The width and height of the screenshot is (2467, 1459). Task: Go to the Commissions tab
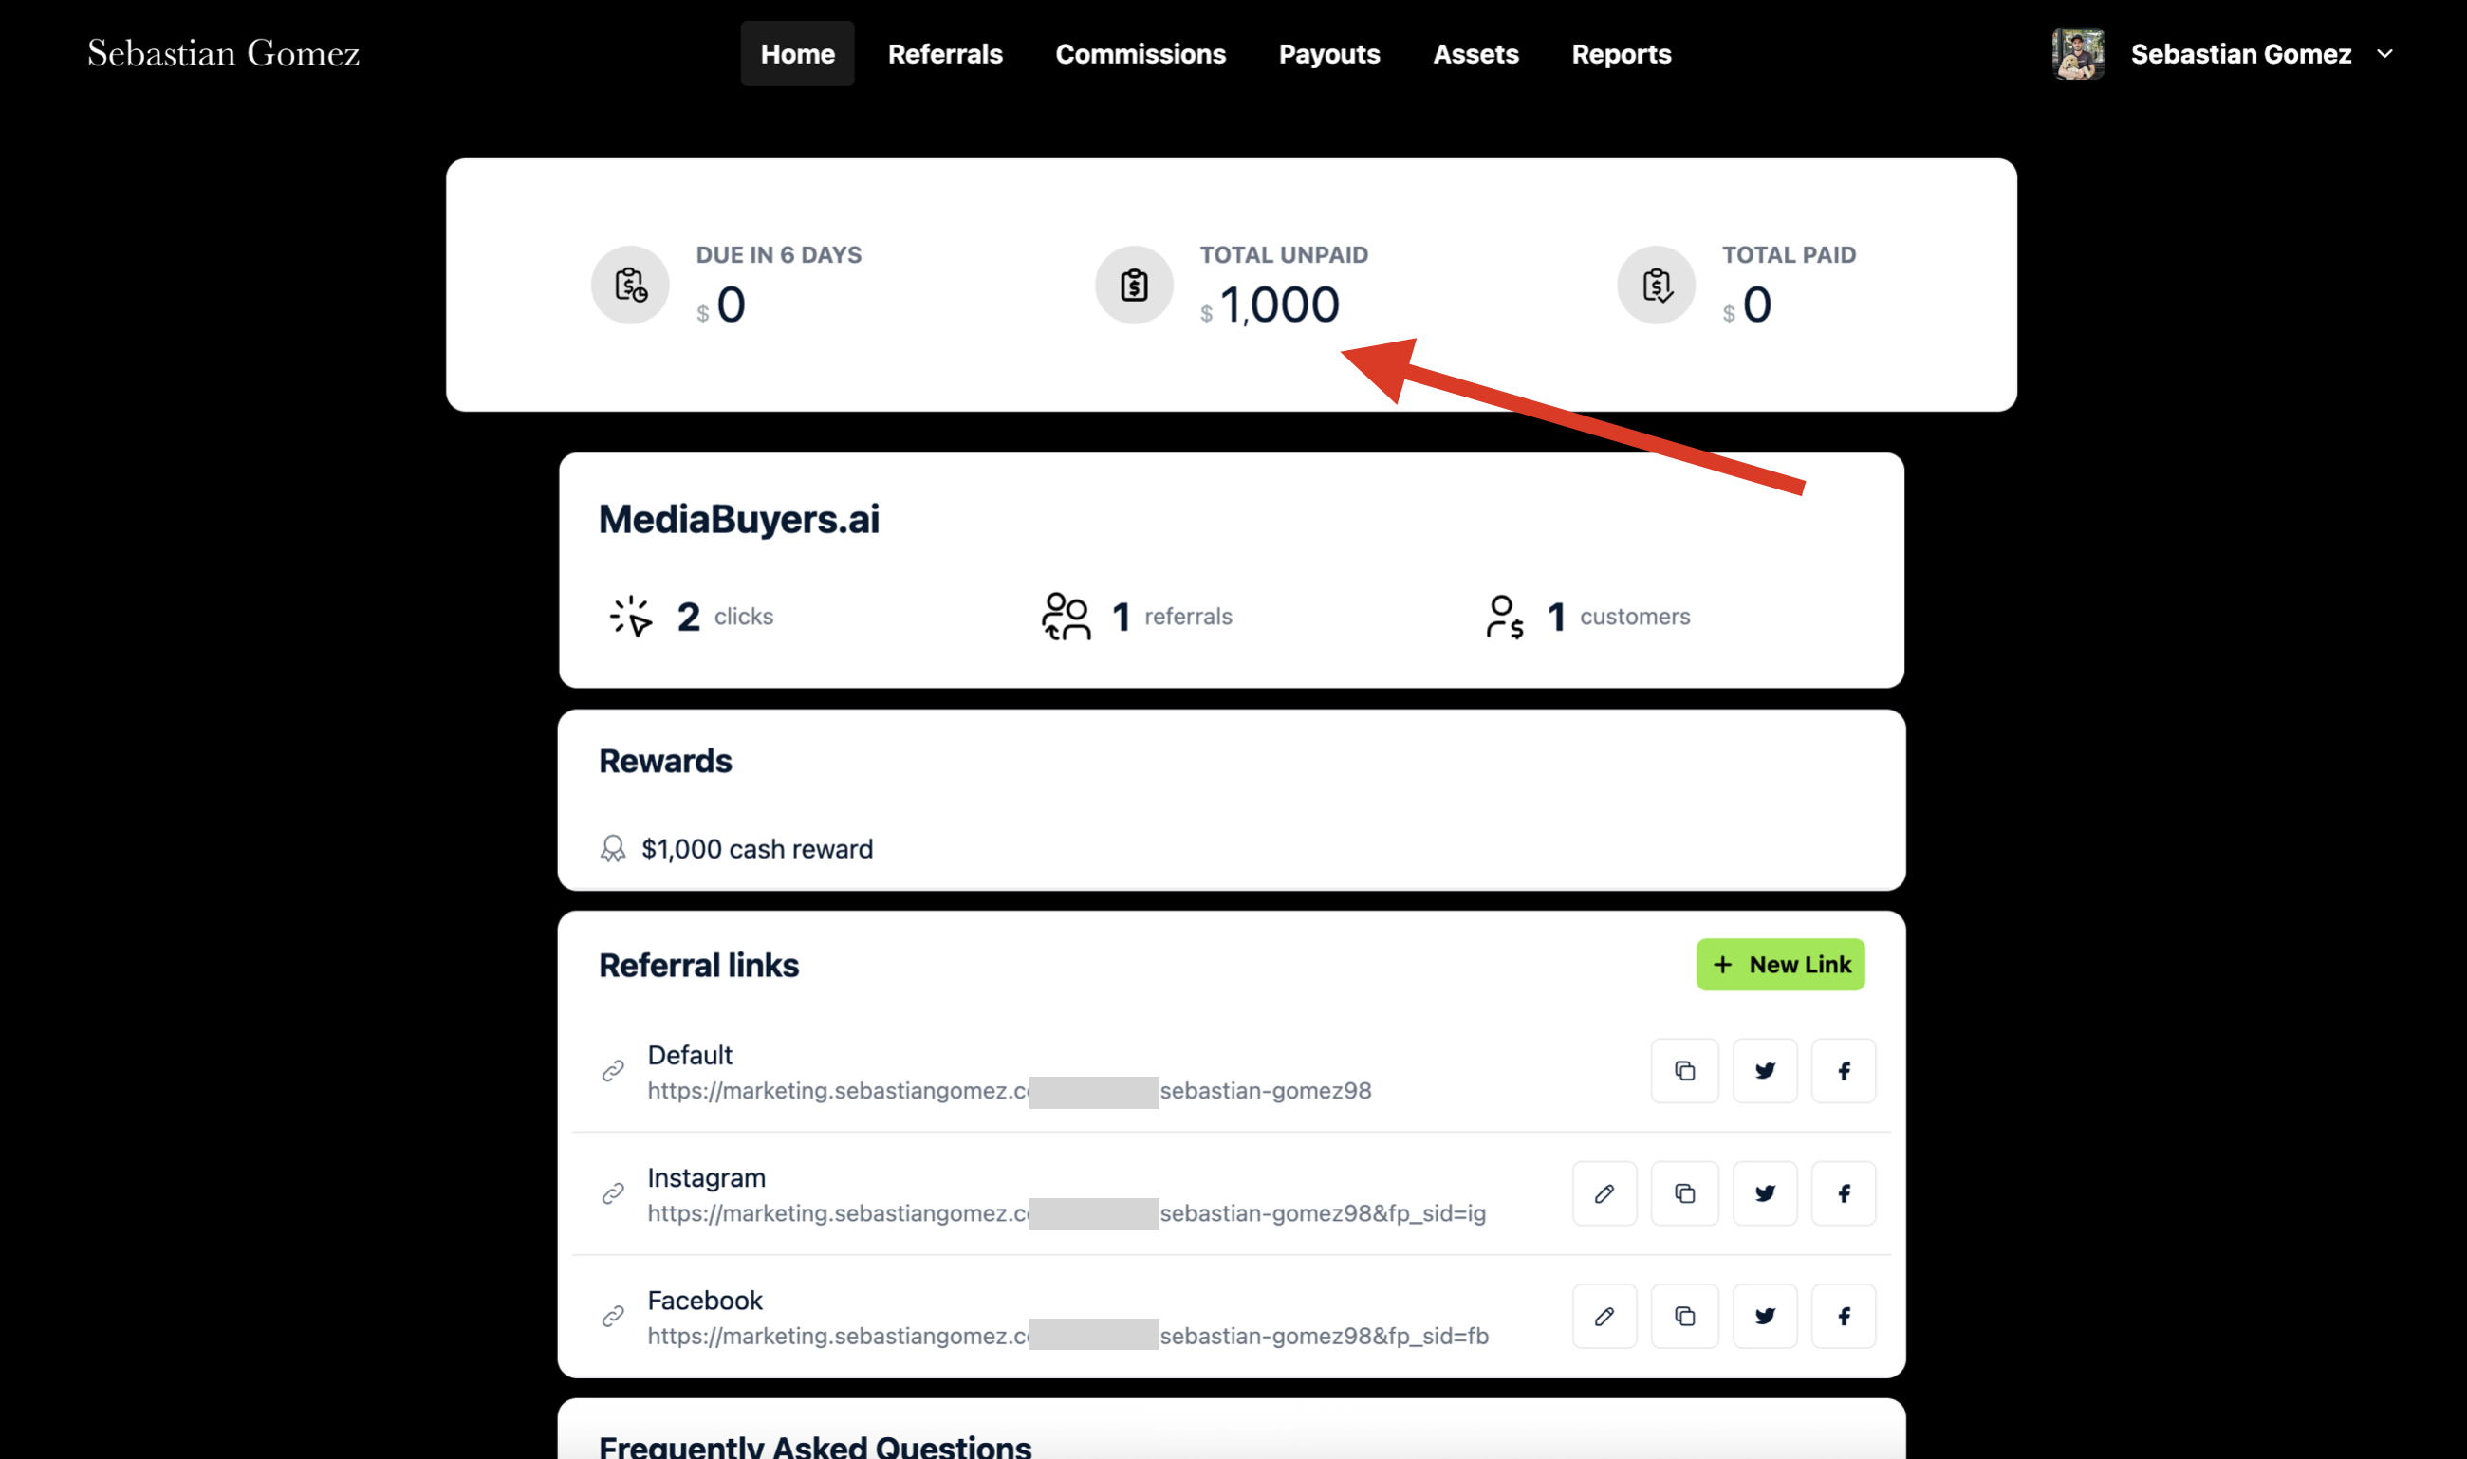tap(1141, 54)
